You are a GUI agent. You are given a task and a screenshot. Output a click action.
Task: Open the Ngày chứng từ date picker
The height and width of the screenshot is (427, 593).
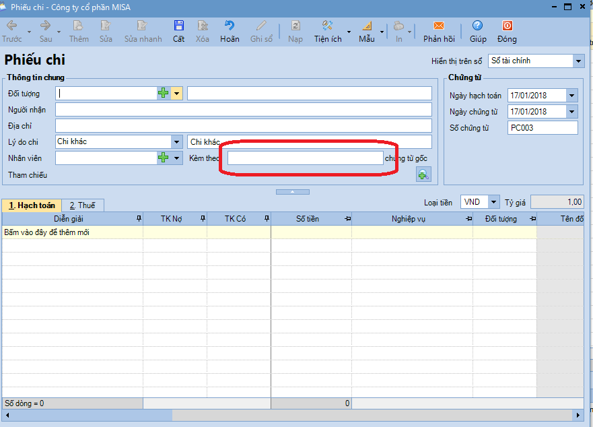(572, 112)
